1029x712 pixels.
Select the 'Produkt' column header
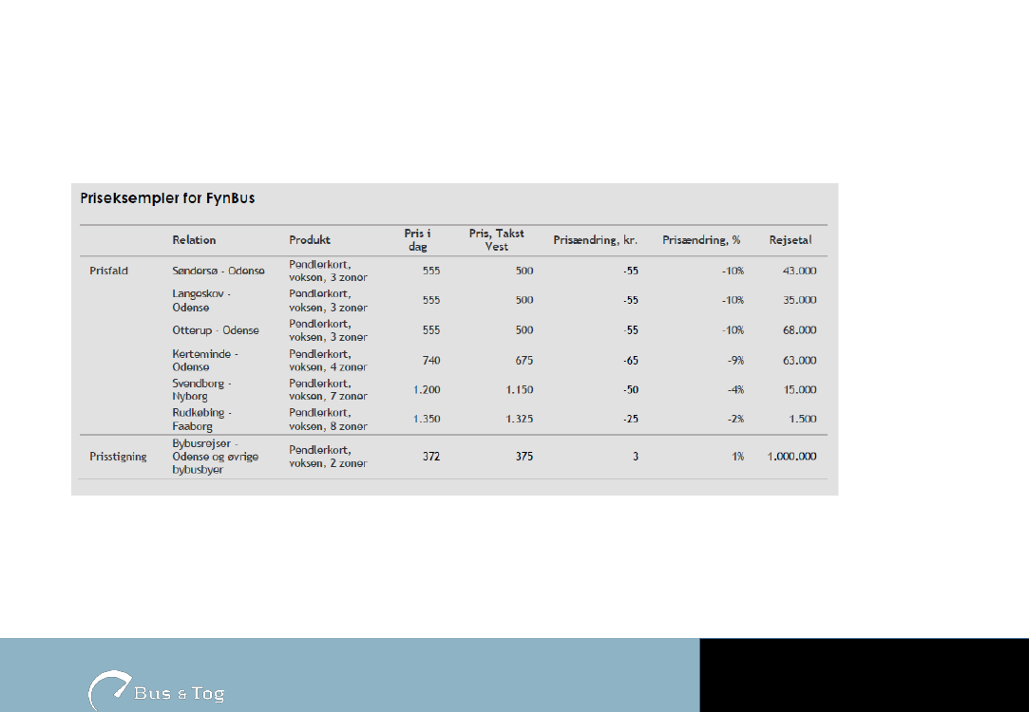tap(310, 240)
